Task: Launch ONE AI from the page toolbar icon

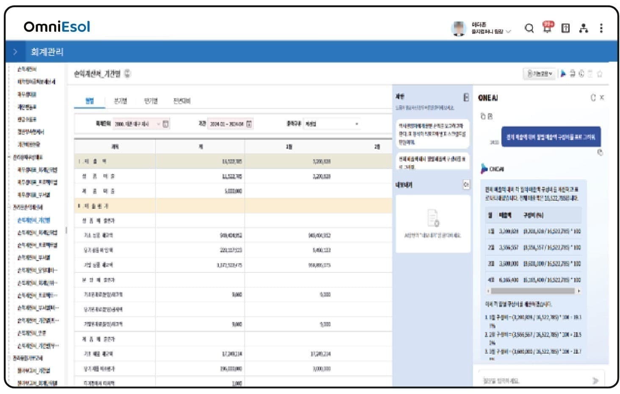Action: (563, 74)
